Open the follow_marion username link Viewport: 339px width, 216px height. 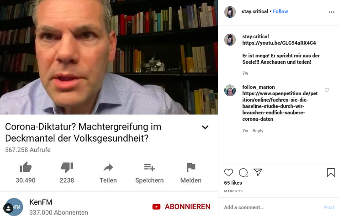pos(258,87)
